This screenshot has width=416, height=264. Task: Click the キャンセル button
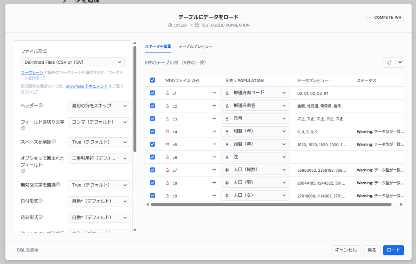(346, 250)
